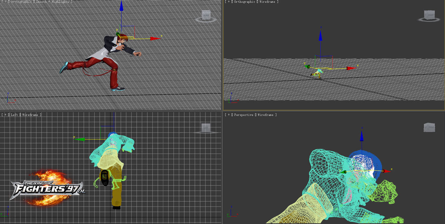This screenshot has height=224, width=445.
Task: Open the [+] menu of Left viewport
Action: pyautogui.click(x=5, y=115)
